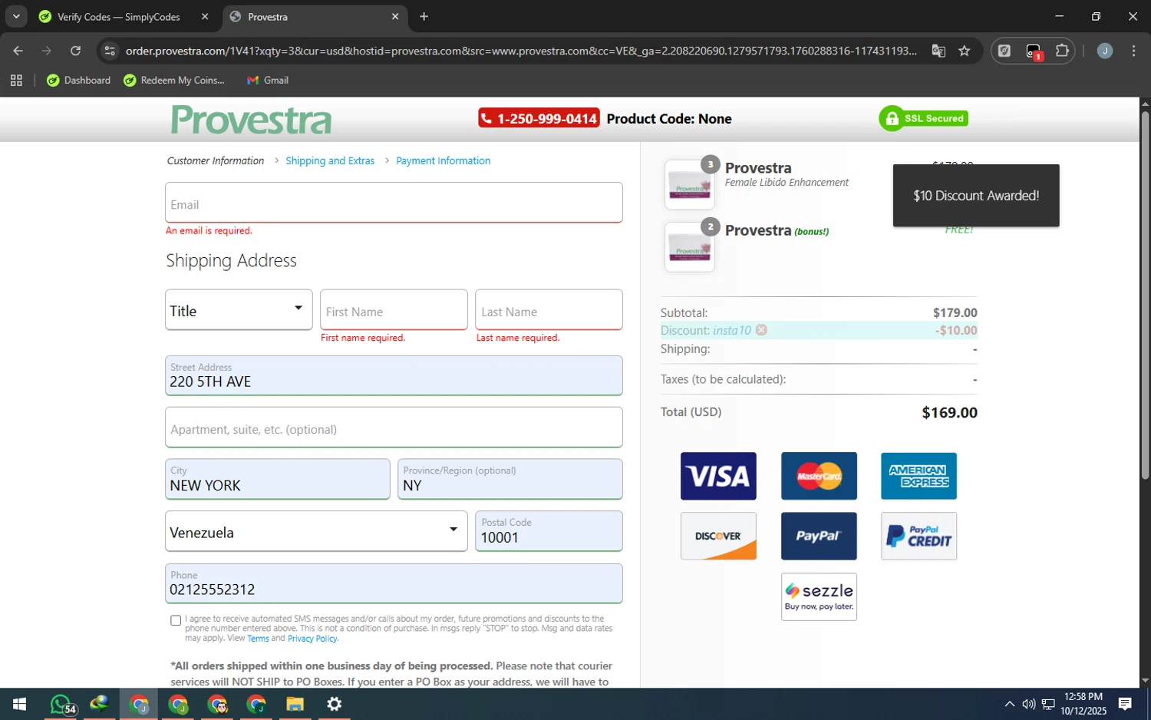1151x720 pixels.
Task: Open the site information icon in address bar
Action: click(x=110, y=51)
